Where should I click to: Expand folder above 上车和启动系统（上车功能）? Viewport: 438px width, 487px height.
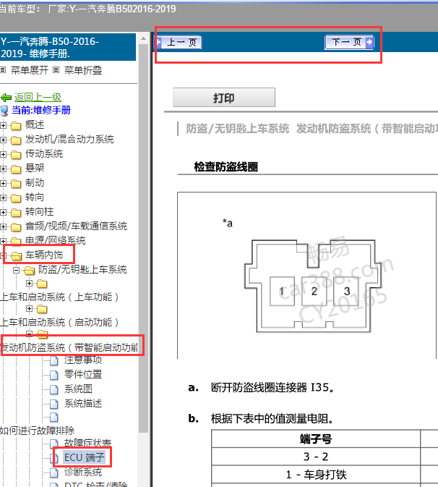tap(29, 283)
